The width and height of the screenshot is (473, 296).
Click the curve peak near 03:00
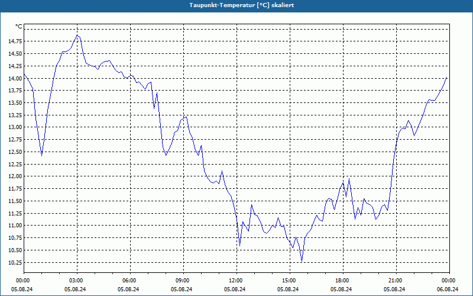pos(77,36)
